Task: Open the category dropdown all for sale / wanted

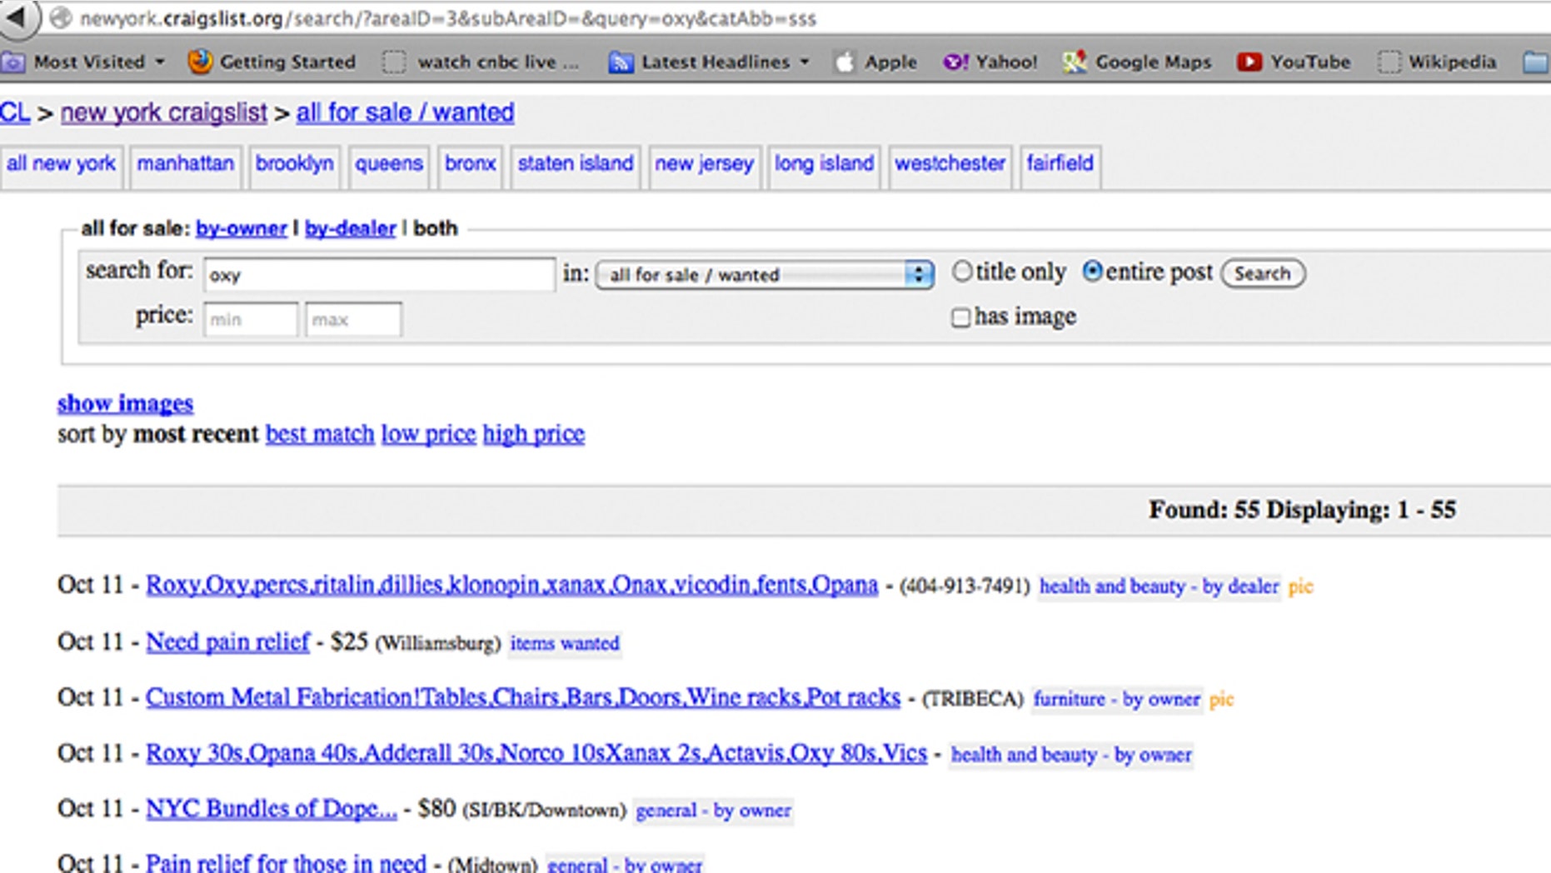Action: [x=765, y=274]
